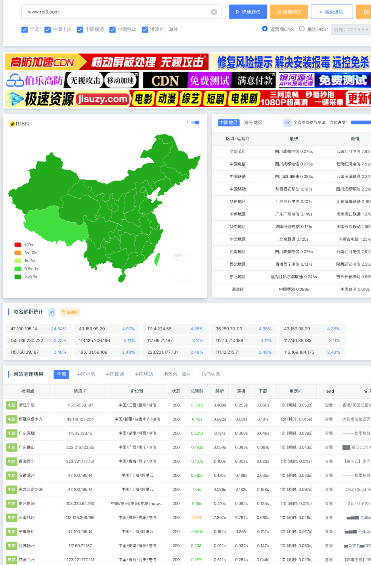Sort by the 总耗时 column header
The height and width of the screenshot is (565, 371).
coord(197,391)
